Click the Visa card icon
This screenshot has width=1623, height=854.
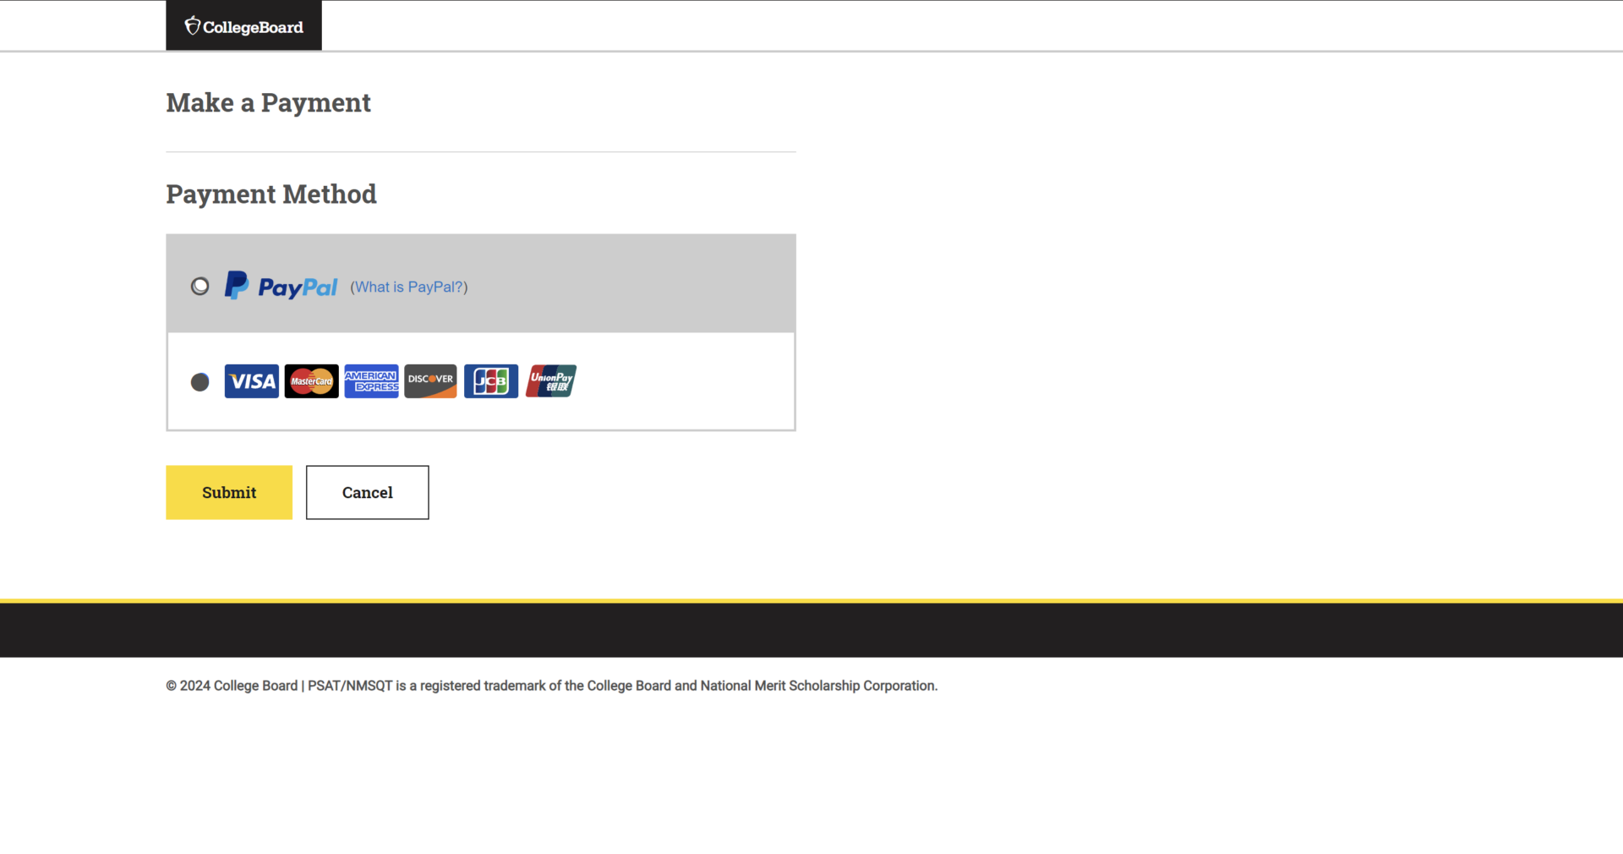pyautogui.click(x=251, y=381)
